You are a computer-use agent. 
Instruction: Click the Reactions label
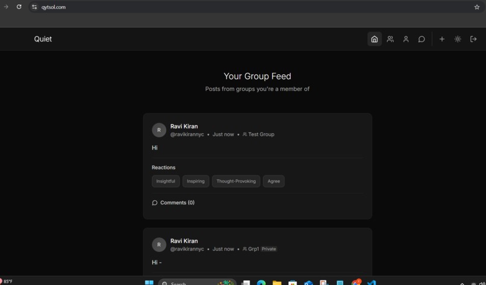click(163, 168)
